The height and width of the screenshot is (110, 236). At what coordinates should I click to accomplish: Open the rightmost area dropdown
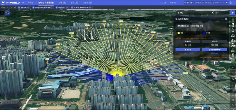[220, 13]
